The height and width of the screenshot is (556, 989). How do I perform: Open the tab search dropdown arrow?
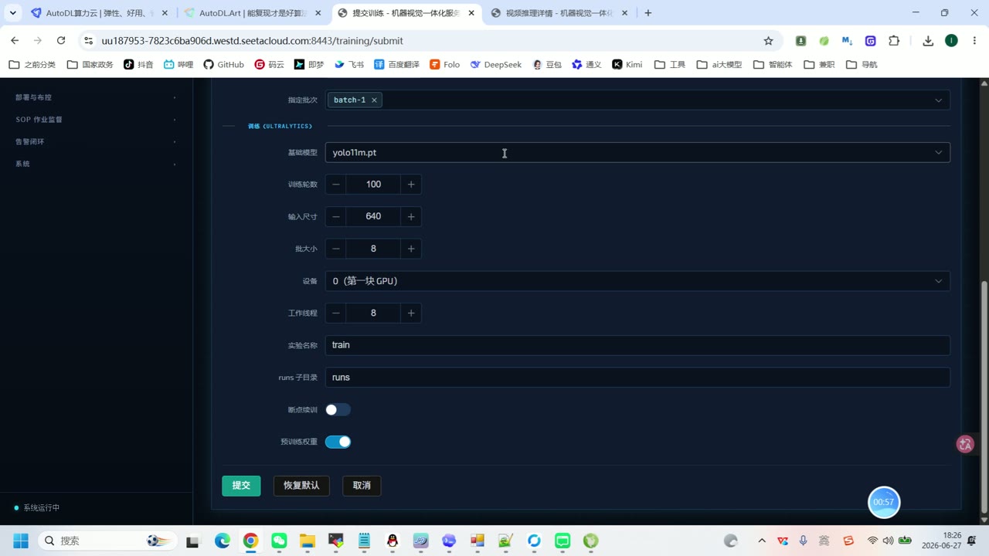12,13
